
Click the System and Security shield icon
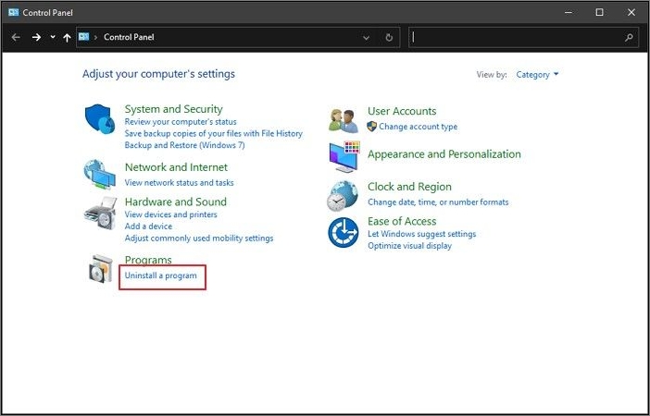tap(99, 120)
